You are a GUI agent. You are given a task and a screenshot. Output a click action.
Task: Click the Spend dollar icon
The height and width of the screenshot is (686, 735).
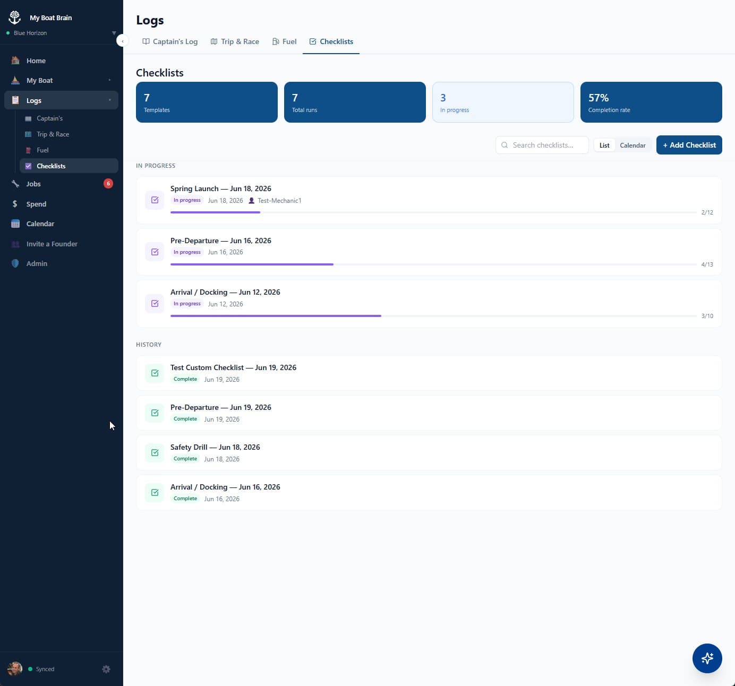tap(15, 204)
